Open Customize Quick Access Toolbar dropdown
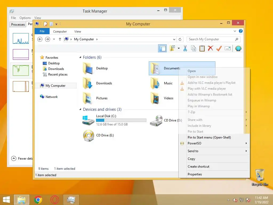The image size is (273, 205). point(57,24)
